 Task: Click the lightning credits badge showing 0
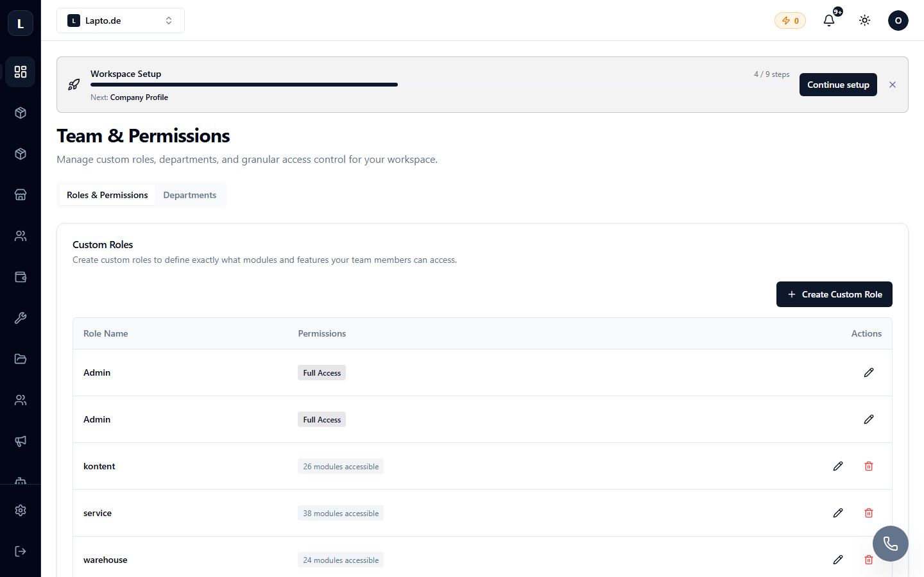(x=790, y=21)
